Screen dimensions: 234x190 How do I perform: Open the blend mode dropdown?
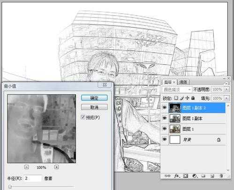coord(177,89)
